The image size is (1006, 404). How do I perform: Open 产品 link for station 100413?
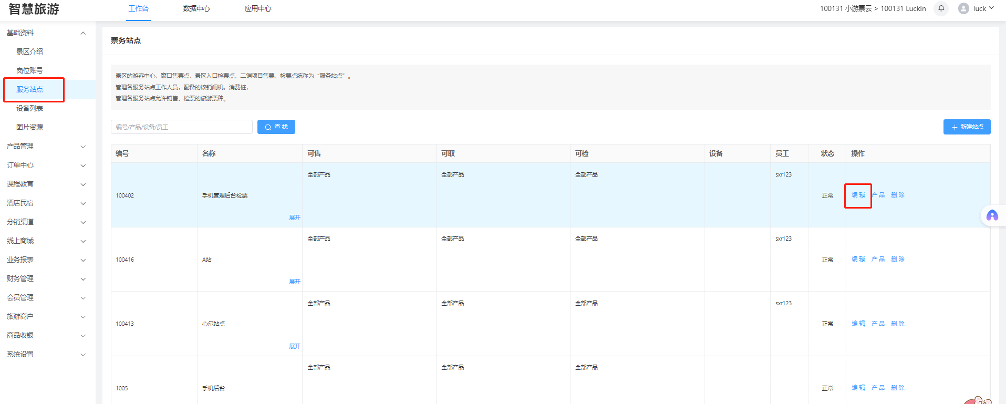tap(878, 324)
